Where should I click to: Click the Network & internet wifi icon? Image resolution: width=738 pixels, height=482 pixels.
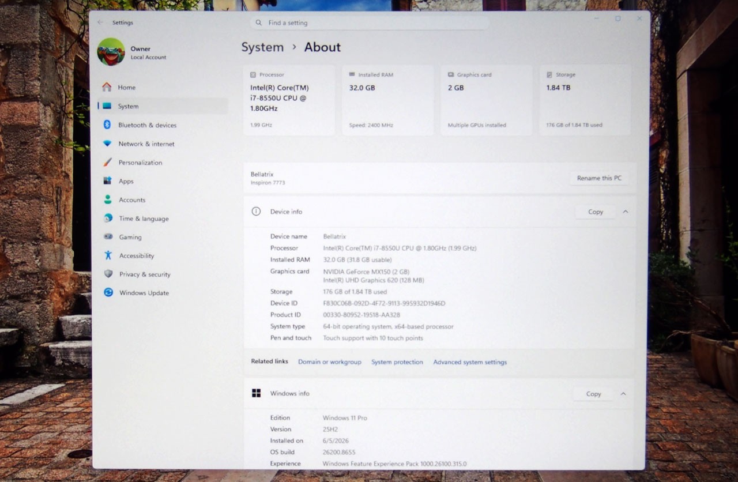[107, 144]
